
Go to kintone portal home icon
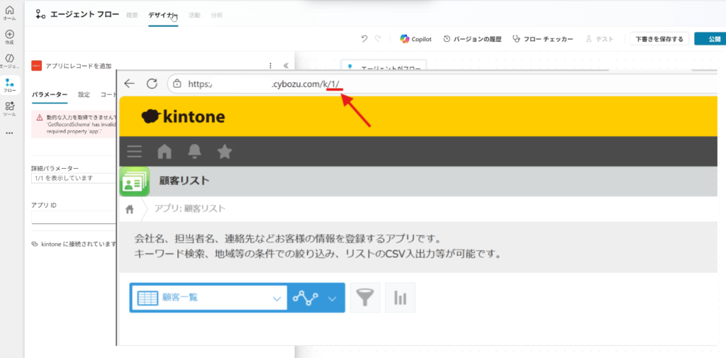[164, 151]
